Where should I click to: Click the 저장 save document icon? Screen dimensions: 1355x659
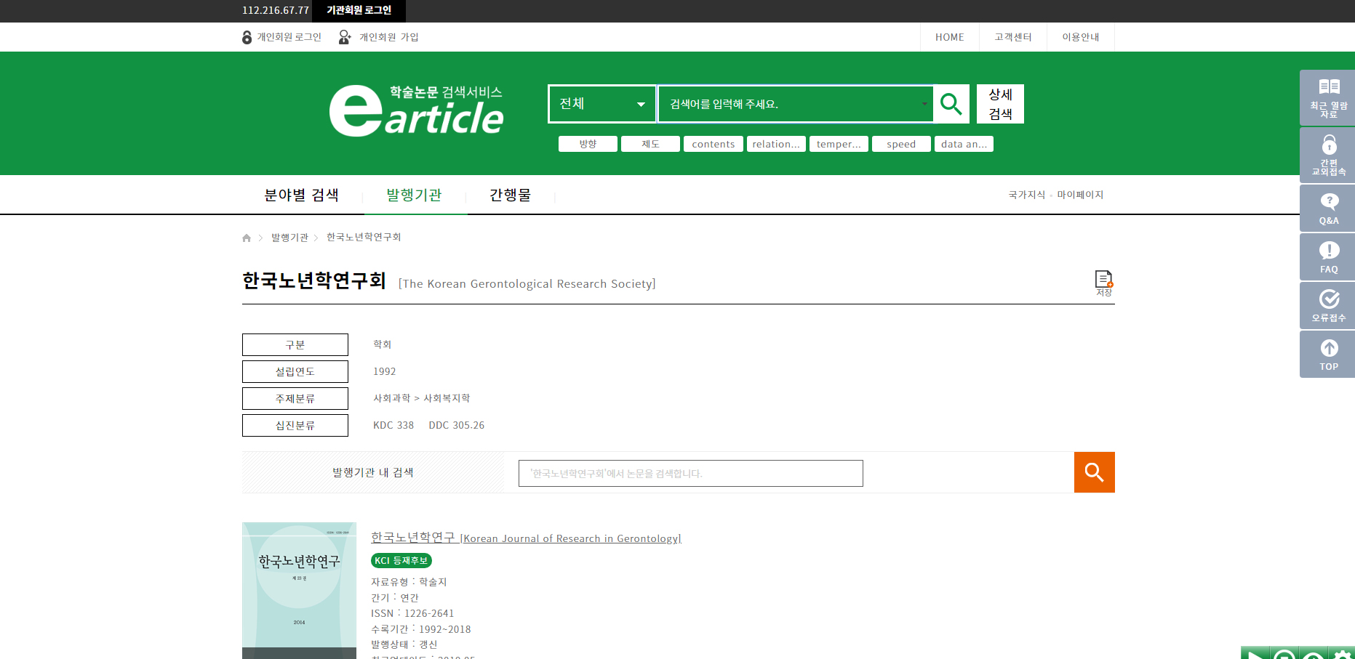1103,283
